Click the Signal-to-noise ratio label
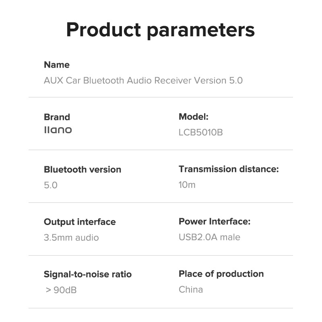Image resolution: width=322 pixels, height=322 pixels. pyautogui.click(x=87, y=275)
